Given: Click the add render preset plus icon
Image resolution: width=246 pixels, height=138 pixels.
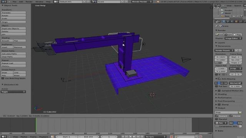Looking at the screenshot, I should 236,50.
